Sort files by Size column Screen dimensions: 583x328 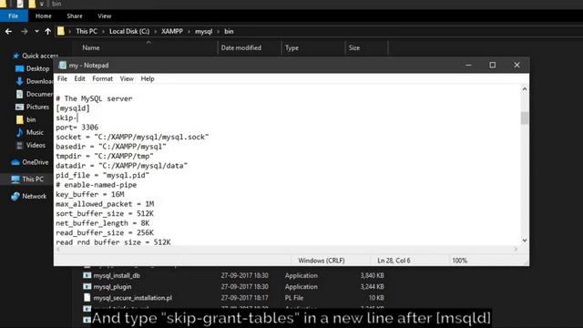click(x=354, y=48)
